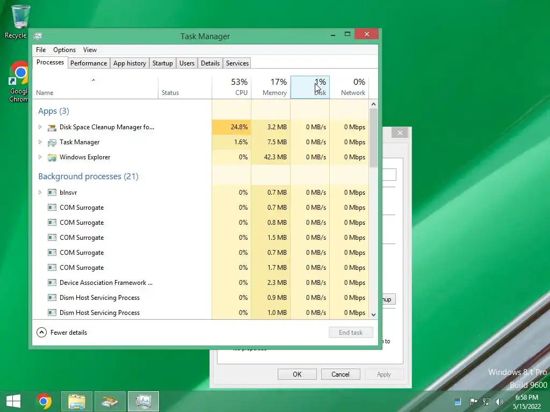Sort processes by Disk column
The image size is (550, 412).
click(310, 87)
